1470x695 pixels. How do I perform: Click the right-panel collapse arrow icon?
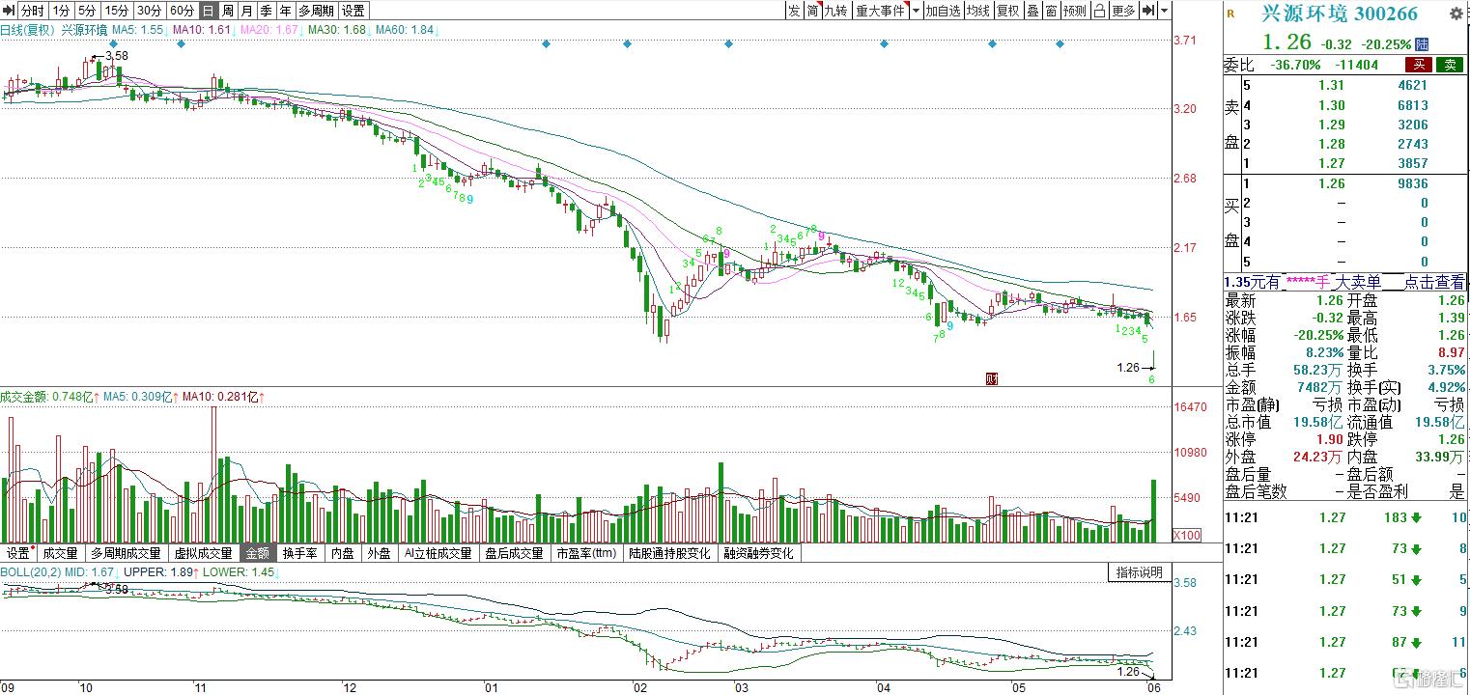1148,11
